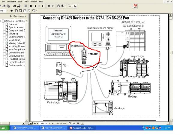Open dropdown arrow next to Zoom In tool
The width and height of the screenshot is (180, 135).
click(65, 6)
